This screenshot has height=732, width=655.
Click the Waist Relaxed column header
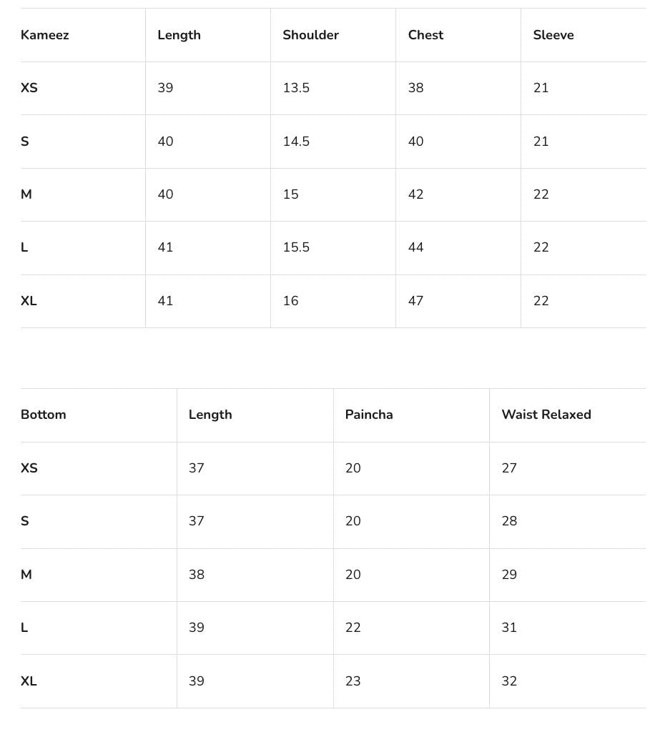[x=546, y=415]
